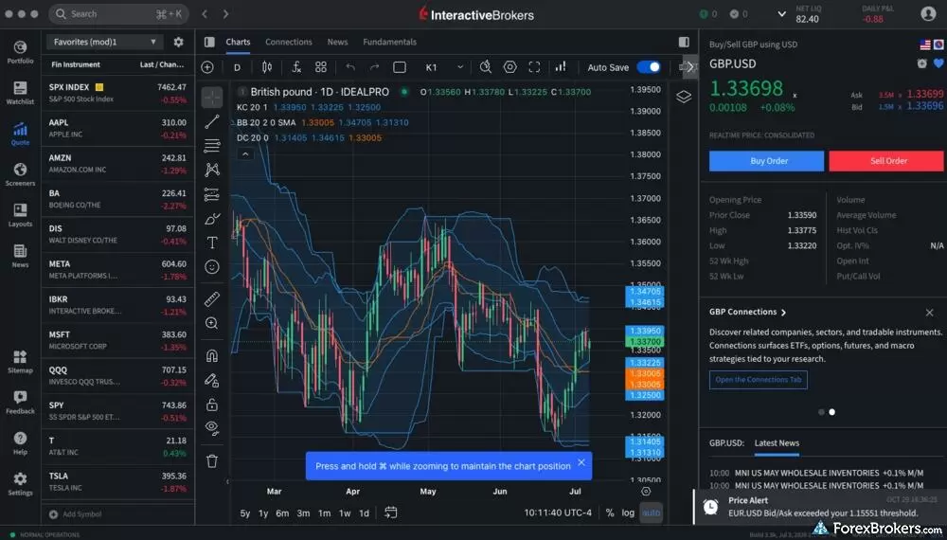Select the 6m time range
The image size is (947, 540).
282,513
